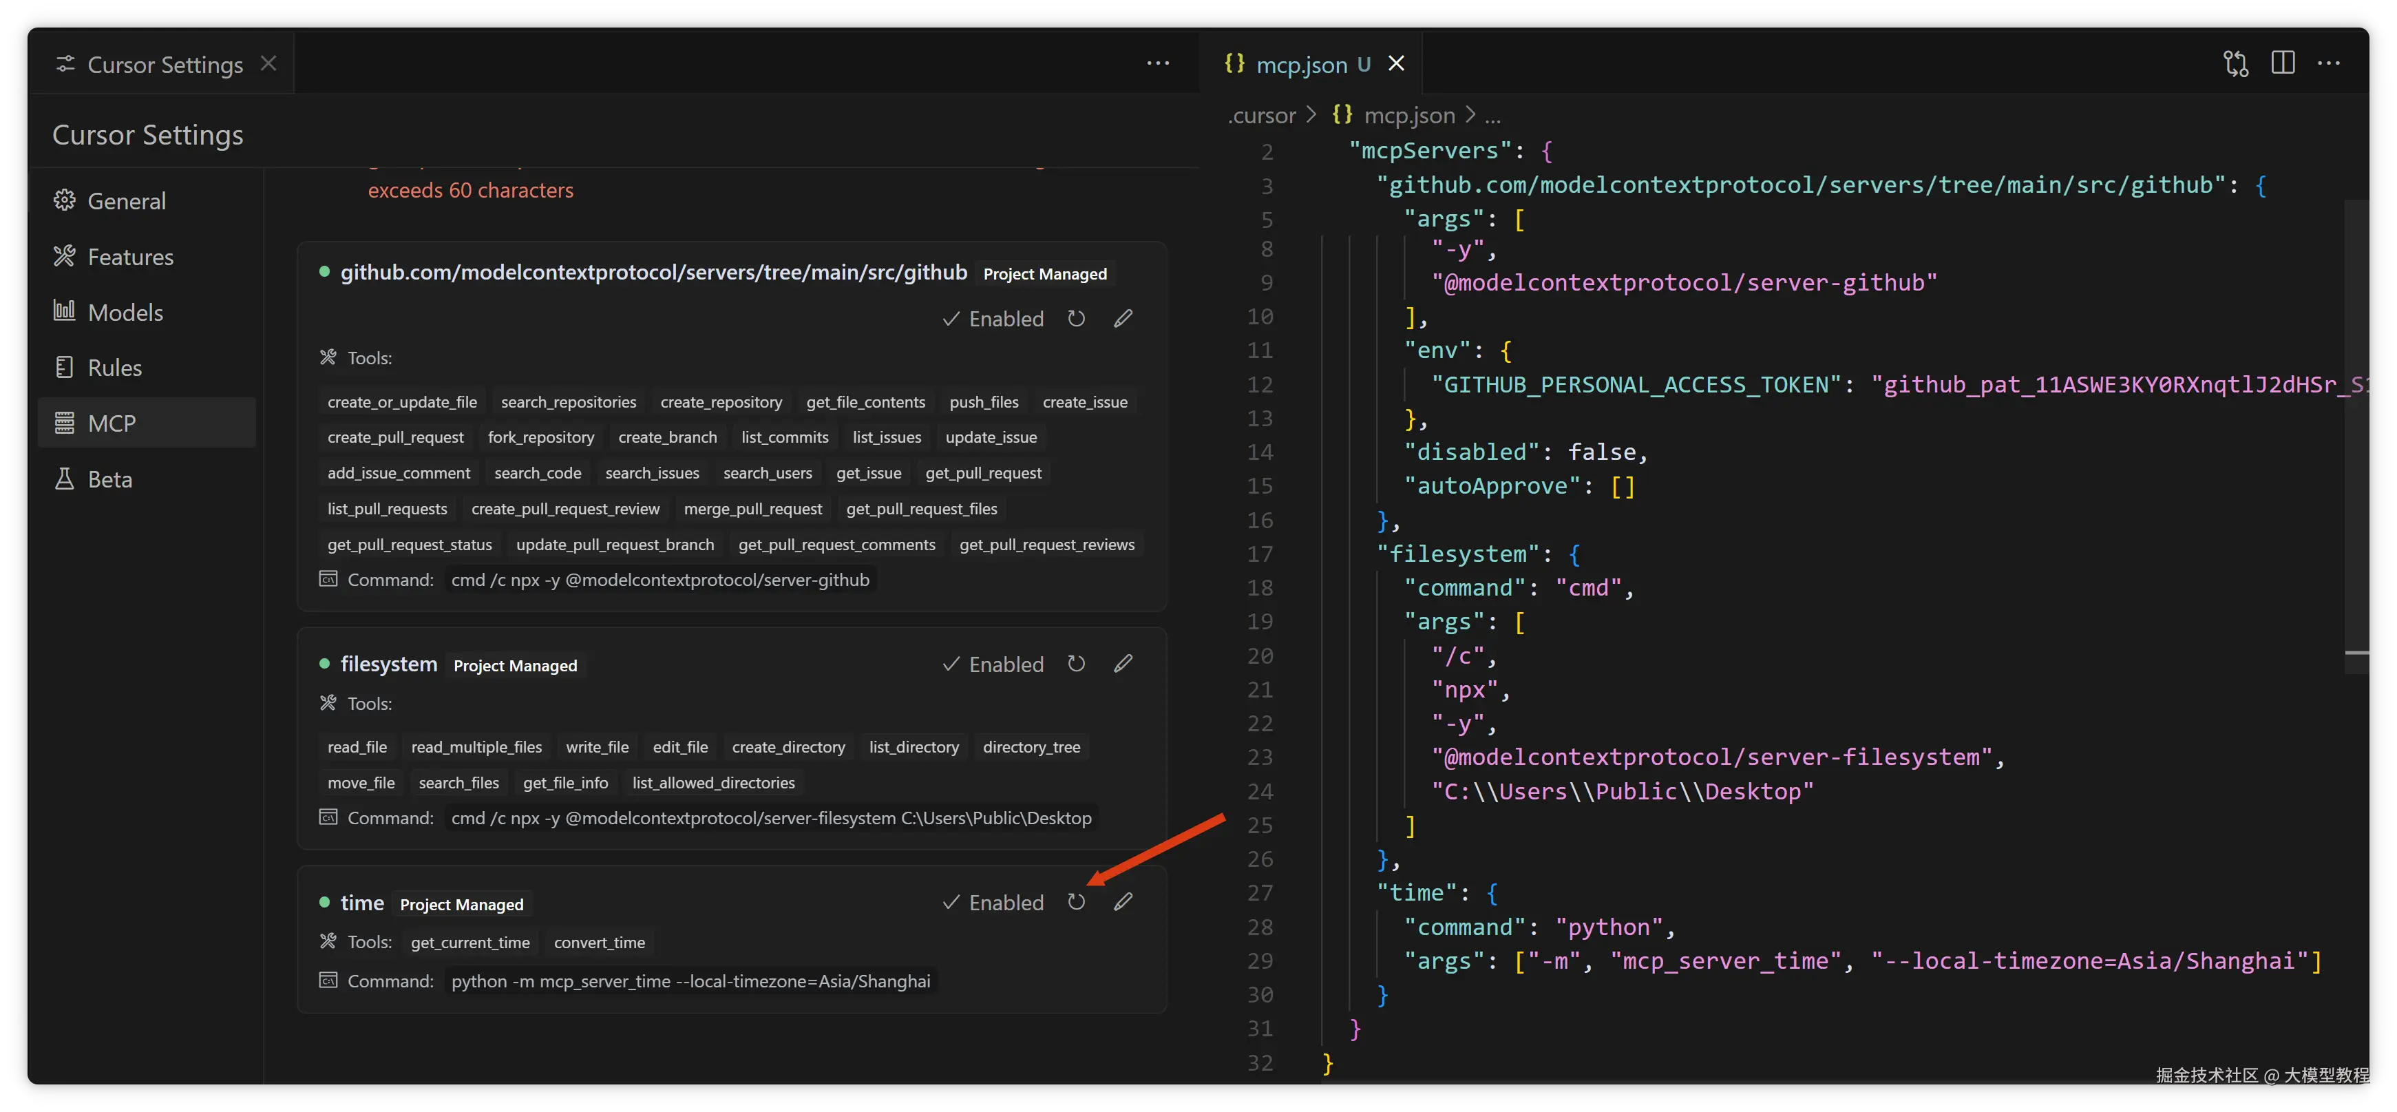
Task: Refresh the time MCP server
Action: click(x=1077, y=902)
